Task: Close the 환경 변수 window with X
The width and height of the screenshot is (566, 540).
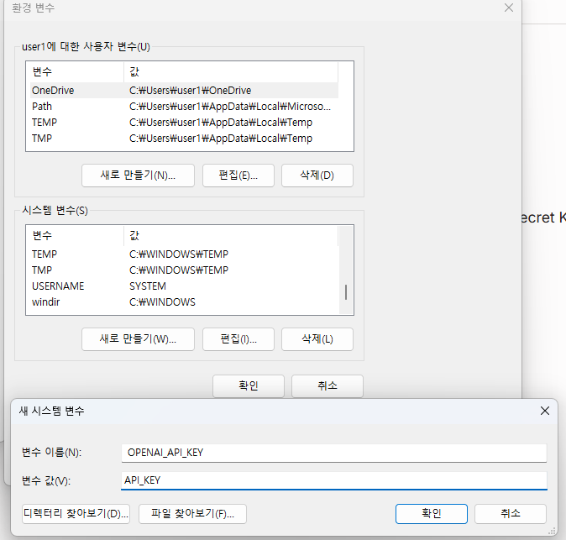Action: coord(508,8)
